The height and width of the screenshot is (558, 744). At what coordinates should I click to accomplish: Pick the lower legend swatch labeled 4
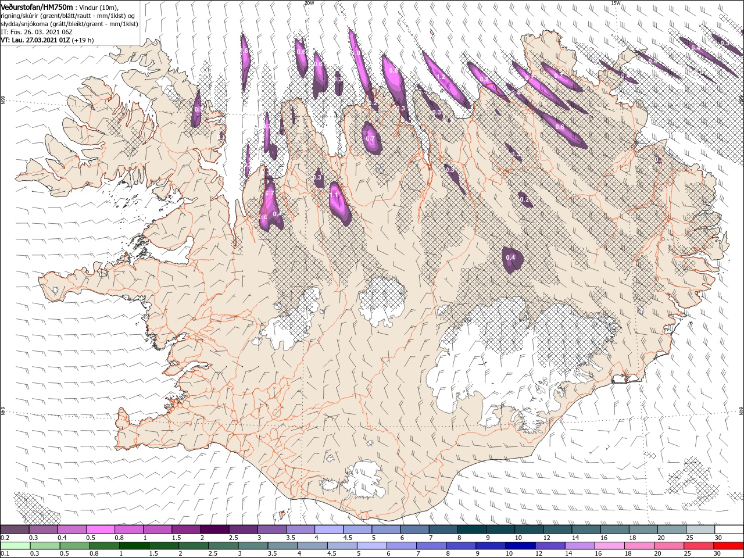(312, 546)
